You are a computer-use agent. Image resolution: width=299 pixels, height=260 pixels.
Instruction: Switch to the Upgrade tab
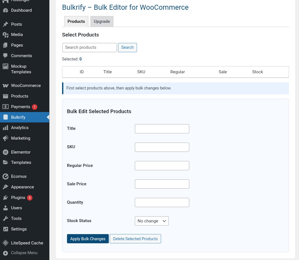102,21
